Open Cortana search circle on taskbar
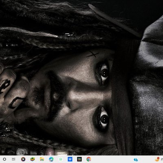Screen dimensions: 163x163 pyautogui.click(x=4, y=159)
